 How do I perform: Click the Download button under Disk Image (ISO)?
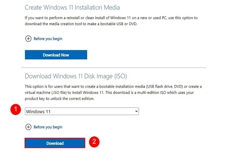[x=55, y=143]
